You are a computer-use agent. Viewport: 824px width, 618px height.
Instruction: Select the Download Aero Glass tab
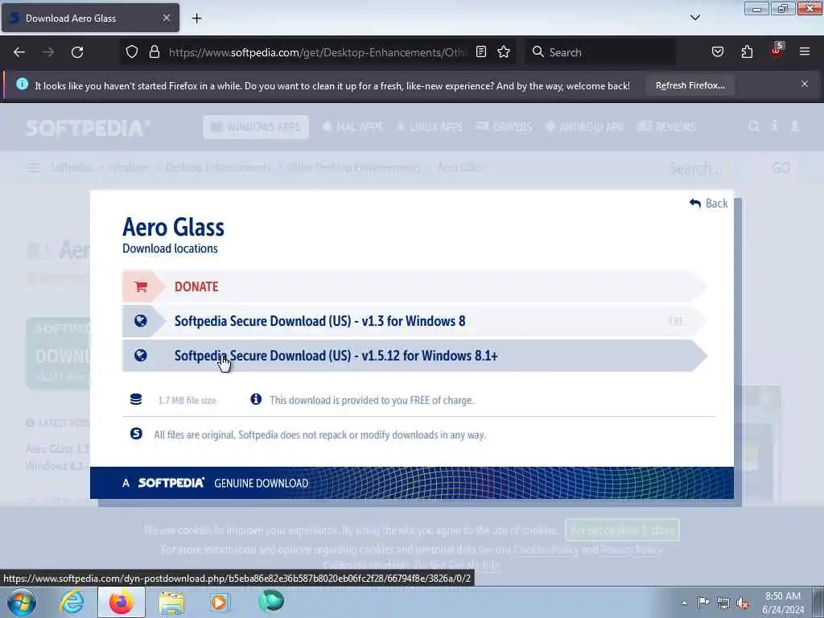pos(90,18)
